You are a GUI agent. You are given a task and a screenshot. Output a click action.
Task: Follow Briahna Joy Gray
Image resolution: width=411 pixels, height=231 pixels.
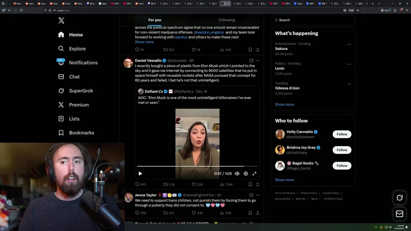(342, 150)
